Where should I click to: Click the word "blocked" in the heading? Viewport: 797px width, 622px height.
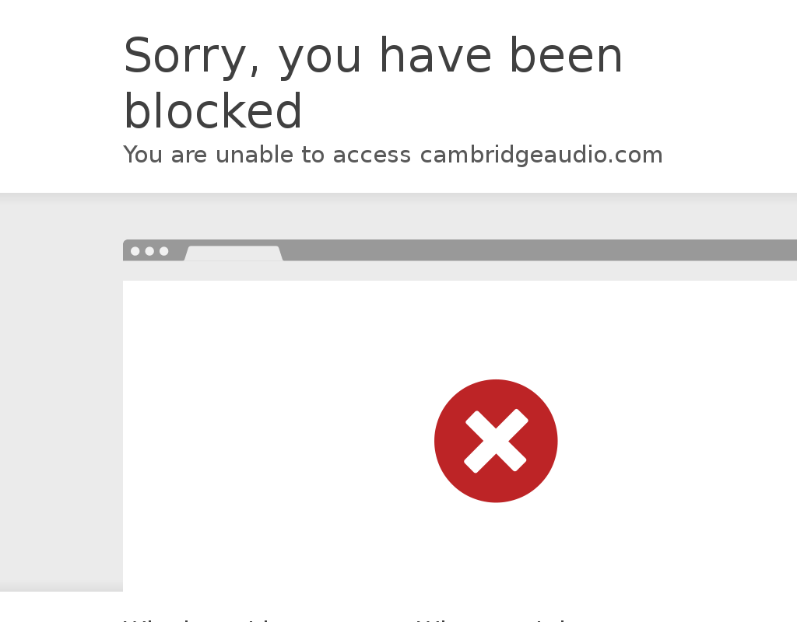click(213, 110)
